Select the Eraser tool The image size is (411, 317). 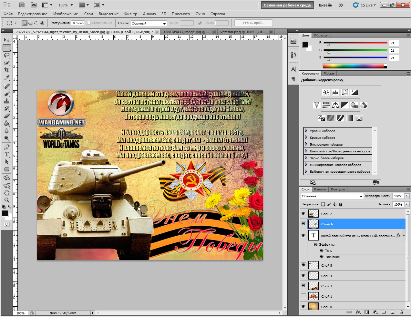tap(7, 116)
